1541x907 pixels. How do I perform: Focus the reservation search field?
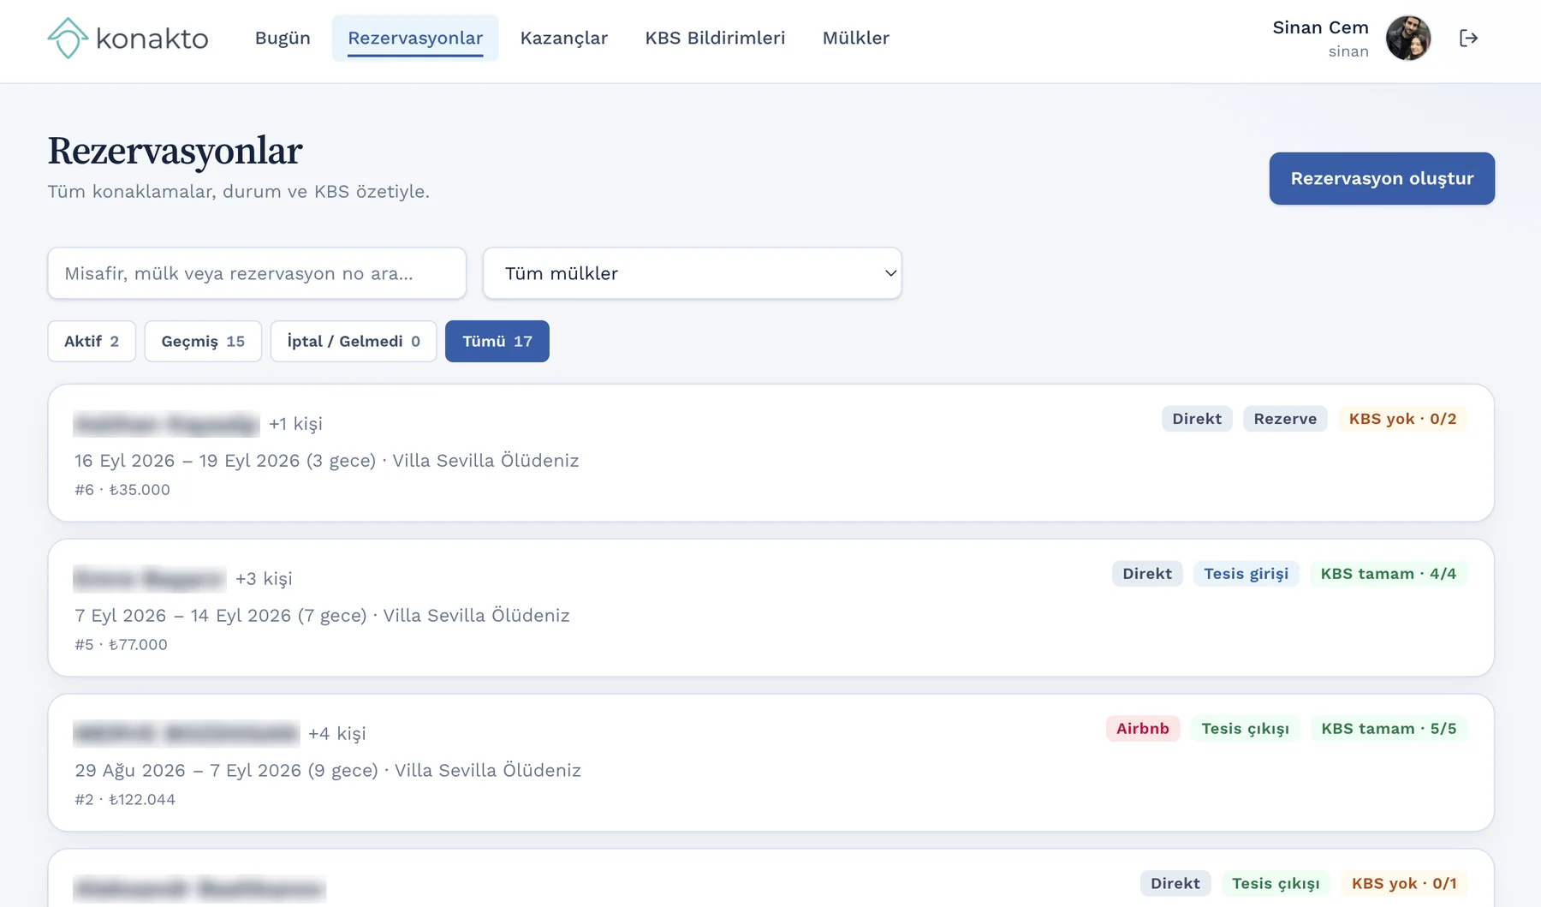(x=257, y=273)
